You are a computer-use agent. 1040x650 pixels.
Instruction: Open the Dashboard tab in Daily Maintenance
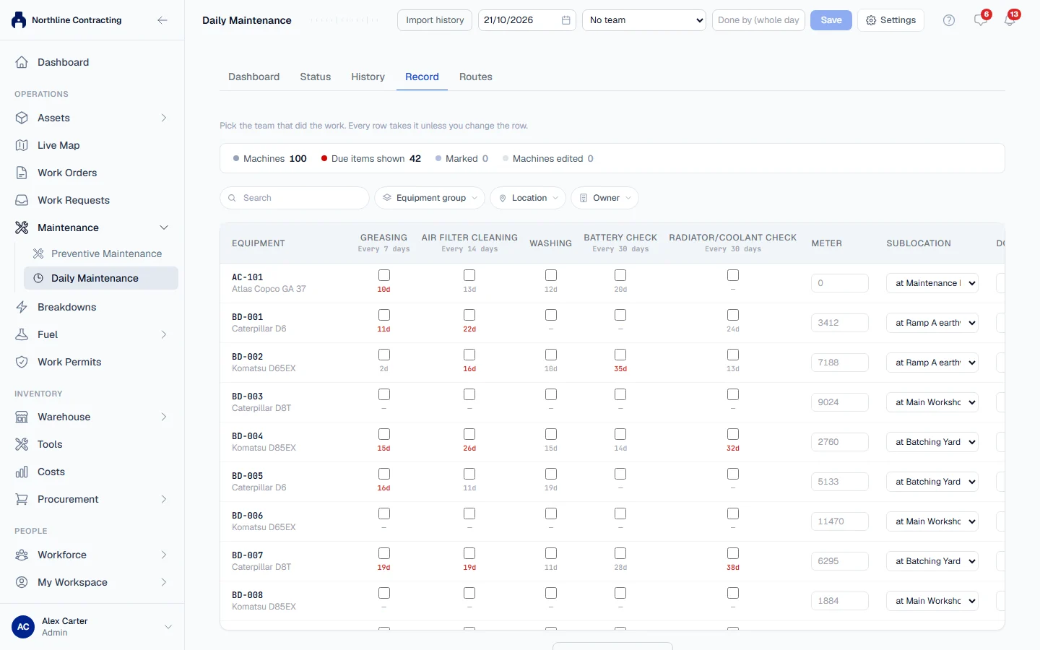click(x=254, y=77)
